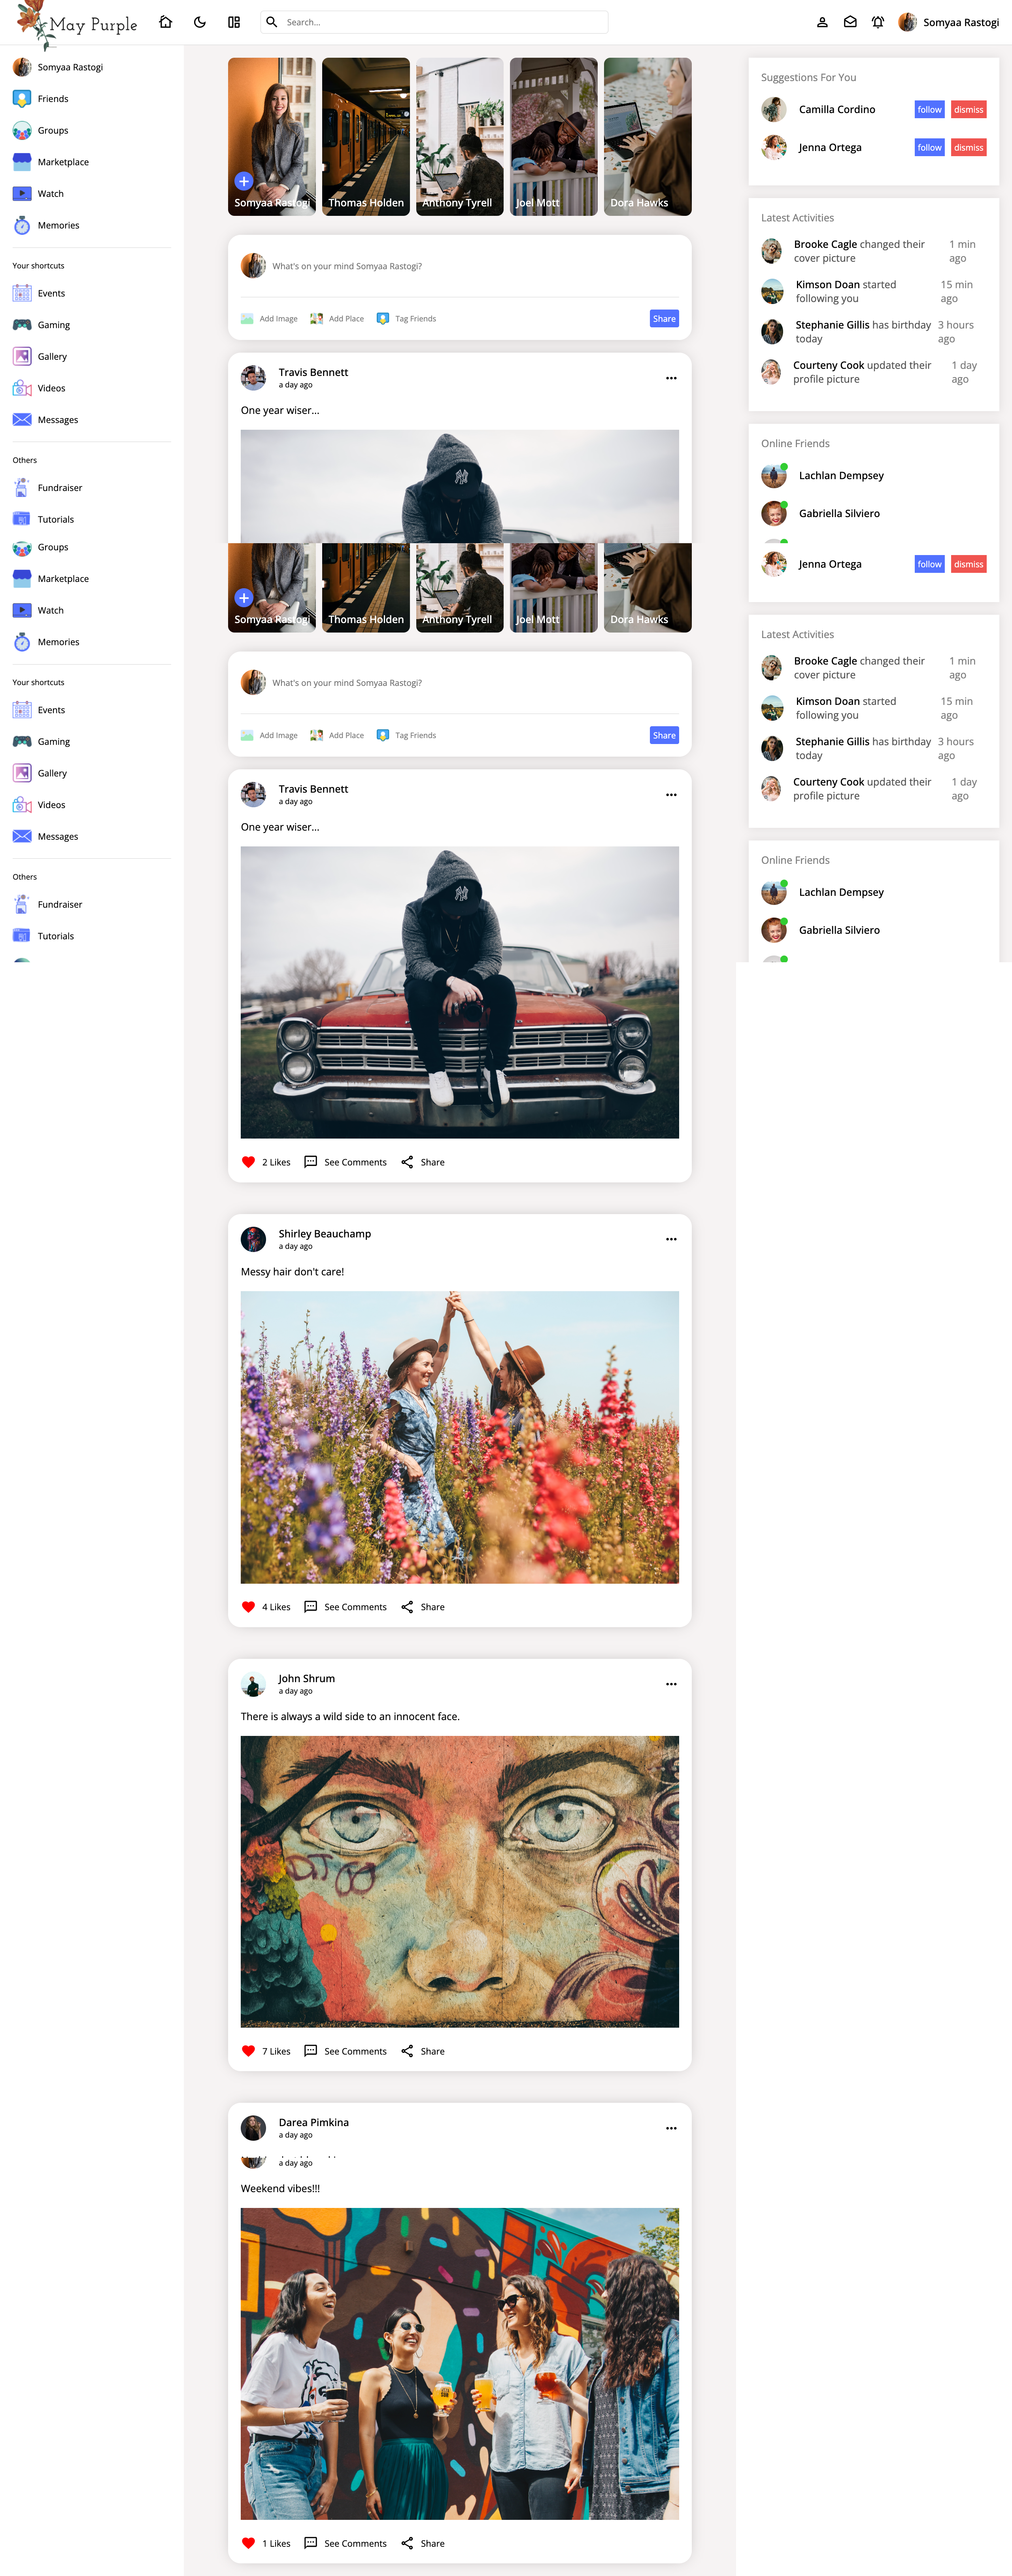See comments on Shirley Beauchamp's post
This screenshot has height=2576, width=1012.
345,1607
